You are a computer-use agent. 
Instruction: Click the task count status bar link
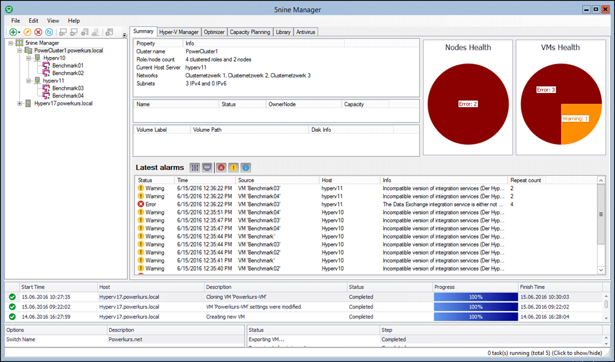tap(545, 353)
